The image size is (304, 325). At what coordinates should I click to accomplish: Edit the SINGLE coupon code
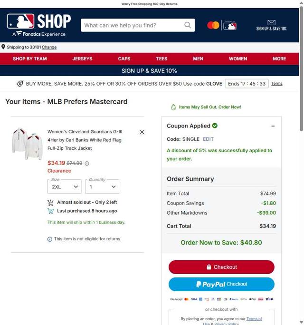coord(208,139)
